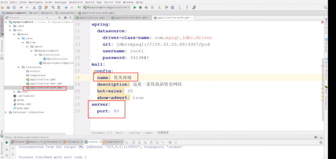Collapse the java folder node
336x159 pixels.
click(18, 38)
